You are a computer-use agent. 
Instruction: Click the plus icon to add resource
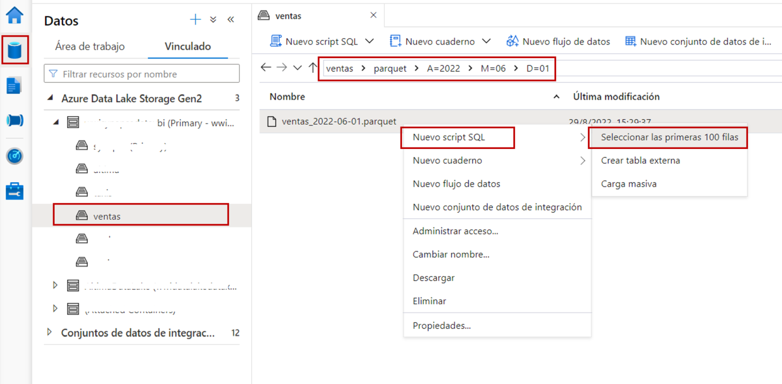coord(195,19)
